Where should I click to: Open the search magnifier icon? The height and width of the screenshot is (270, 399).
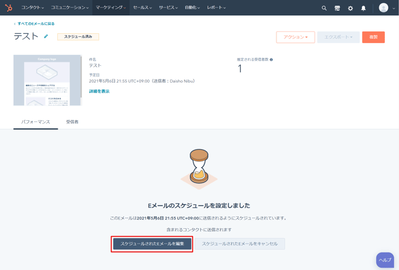coord(324,8)
